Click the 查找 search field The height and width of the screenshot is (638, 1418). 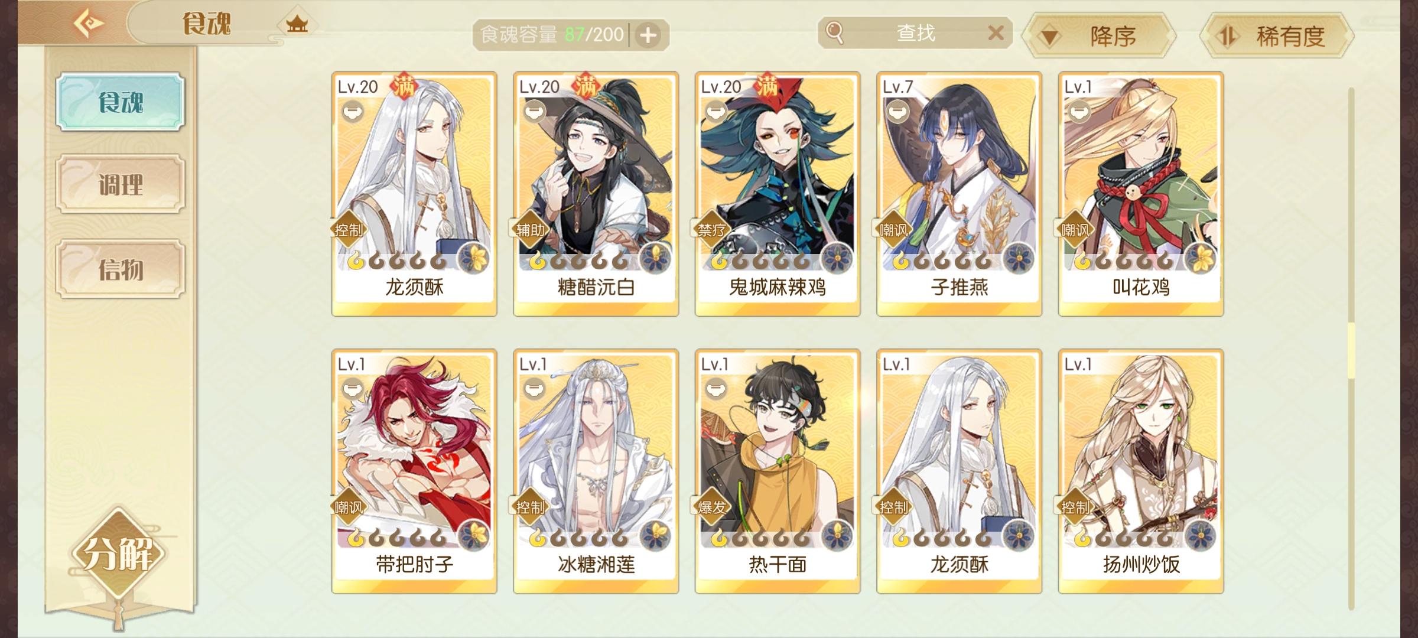click(915, 33)
